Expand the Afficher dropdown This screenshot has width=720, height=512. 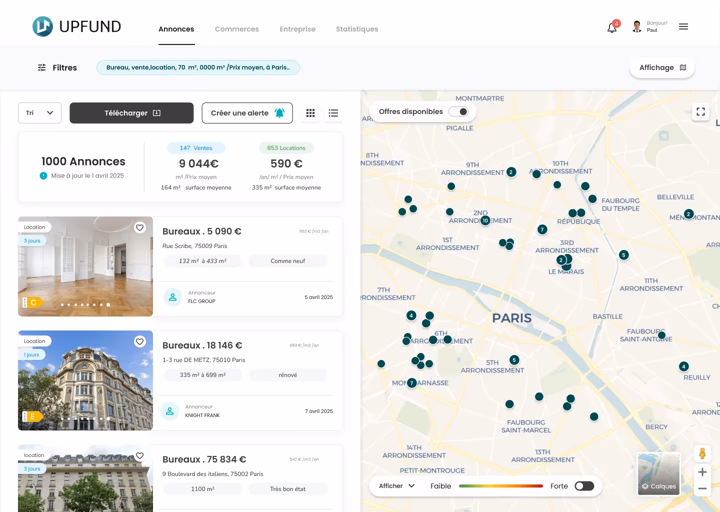pyautogui.click(x=397, y=486)
